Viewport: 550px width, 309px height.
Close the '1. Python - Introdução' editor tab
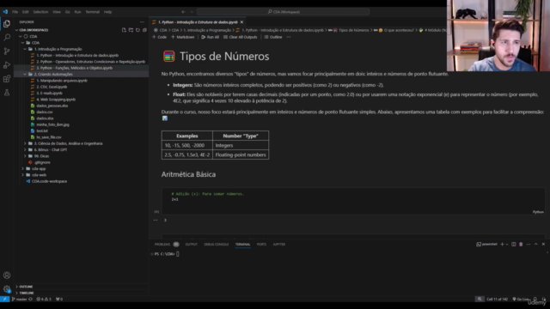click(x=241, y=22)
